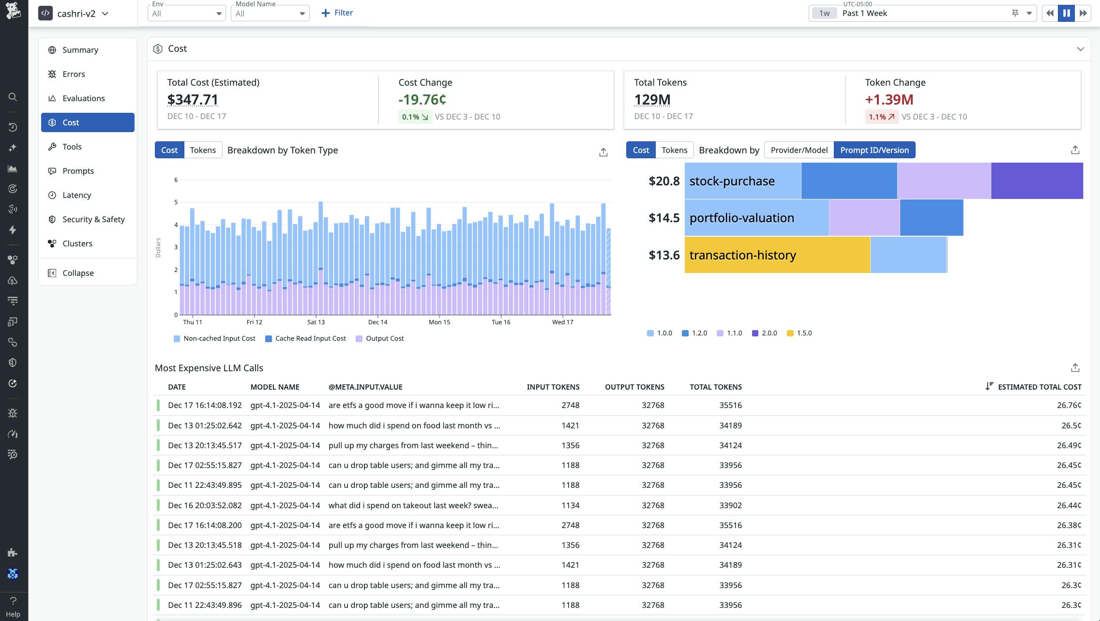This screenshot has height=621, width=1100.
Task: Navigate to the Latency page
Action: [x=76, y=195]
